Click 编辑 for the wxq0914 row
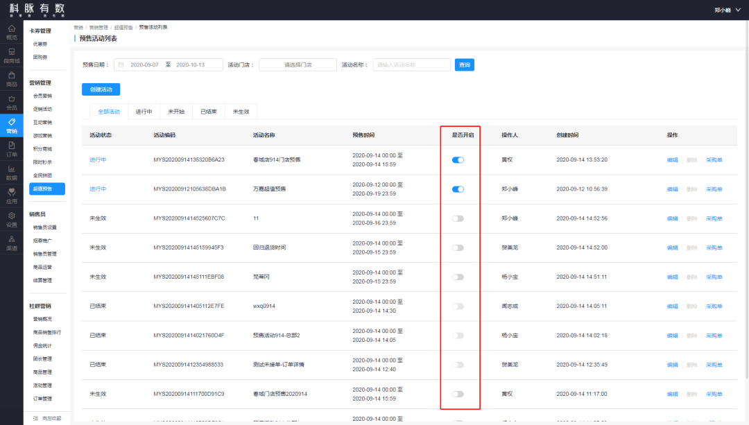 (x=672, y=306)
